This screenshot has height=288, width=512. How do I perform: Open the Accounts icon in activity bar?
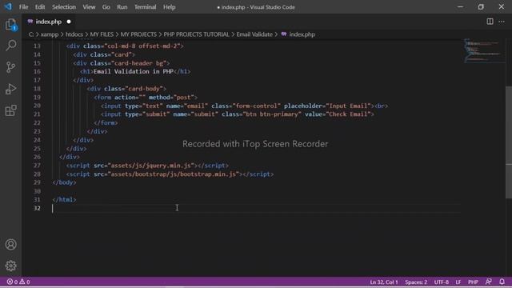click(10, 245)
